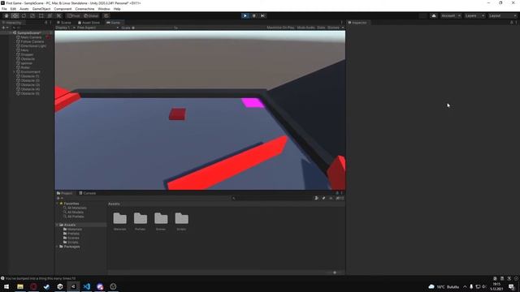Screen dimensions: 520x292
Task: Open the Account dropdown
Action: click(451, 15)
